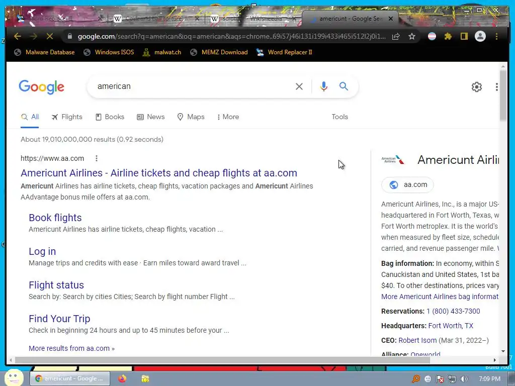The width and height of the screenshot is (515, 386).
Task: Open the share this page icon
Action: click(x=396, y=36)
